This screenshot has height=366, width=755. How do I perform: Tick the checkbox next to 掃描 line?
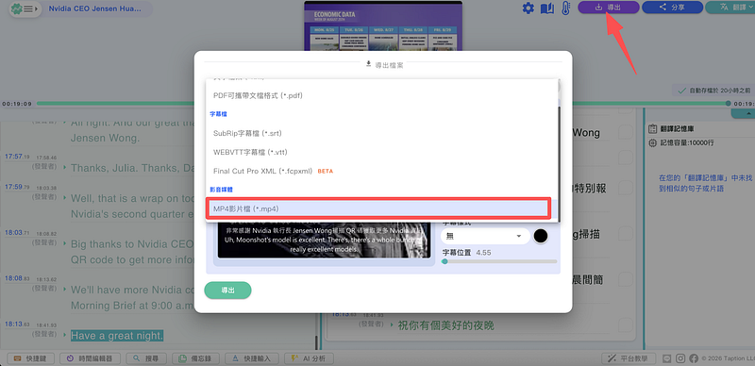[625, 234]
